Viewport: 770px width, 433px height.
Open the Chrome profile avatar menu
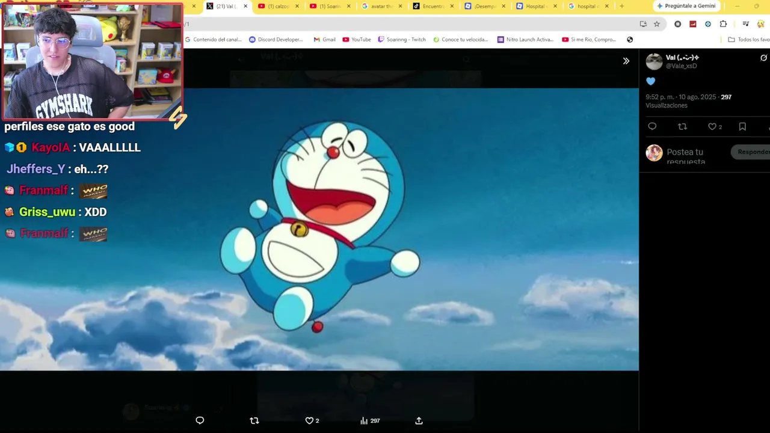761,24
